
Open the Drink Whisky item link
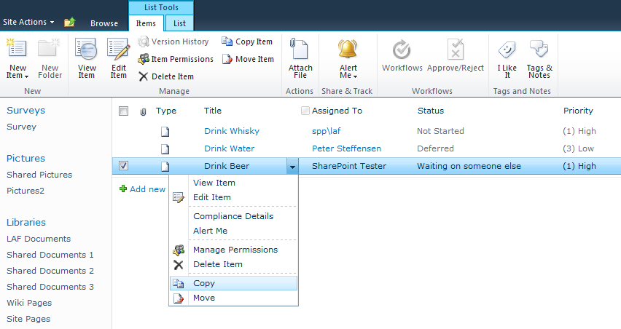click(232, 131)
